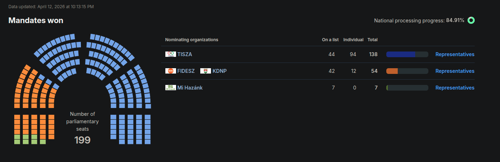Screen dimensions: 500x162
Task: Sort by the Total column header
Action: 372,40
